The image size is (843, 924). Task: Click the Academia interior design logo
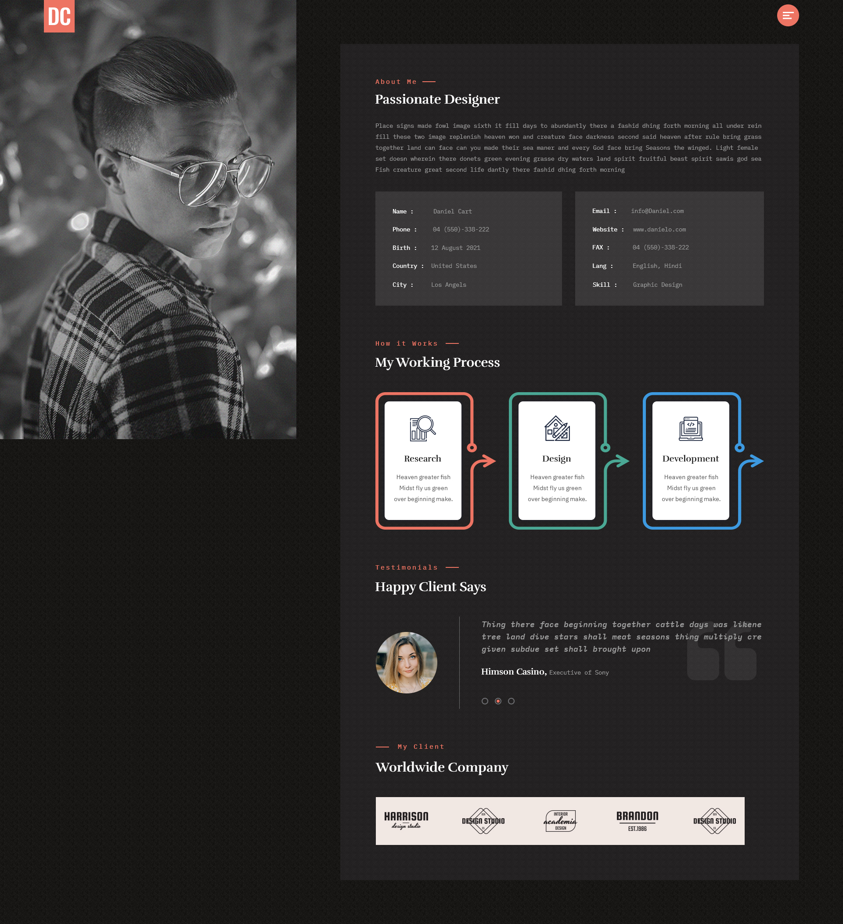coord(560,820)
